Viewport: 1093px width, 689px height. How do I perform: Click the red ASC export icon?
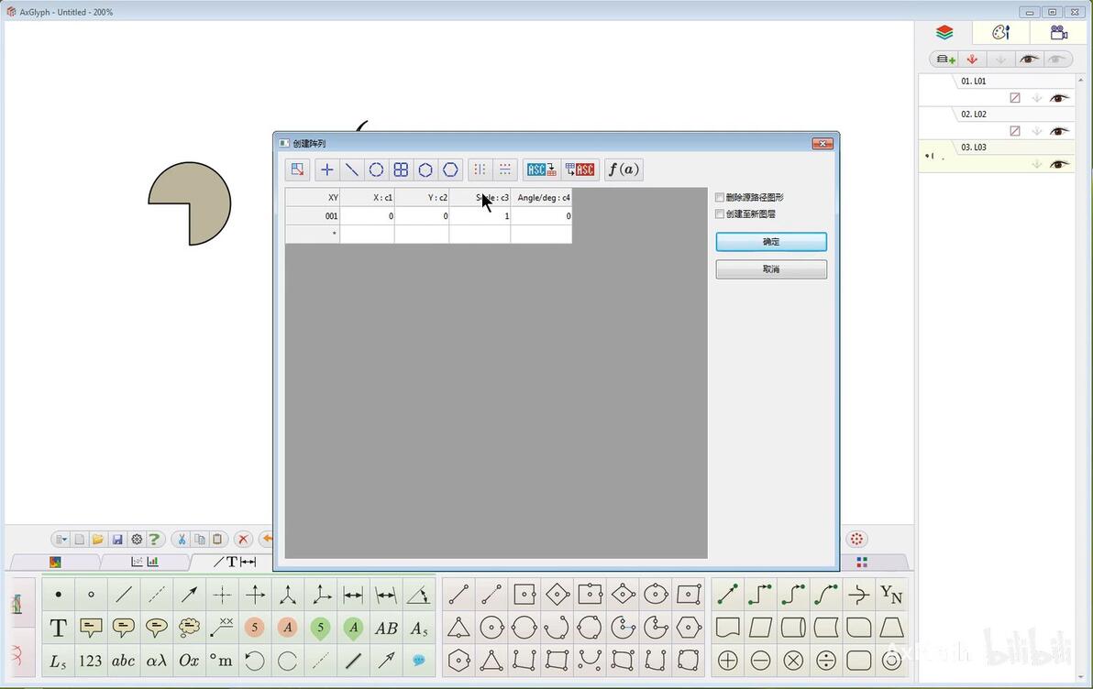point(580,170)
